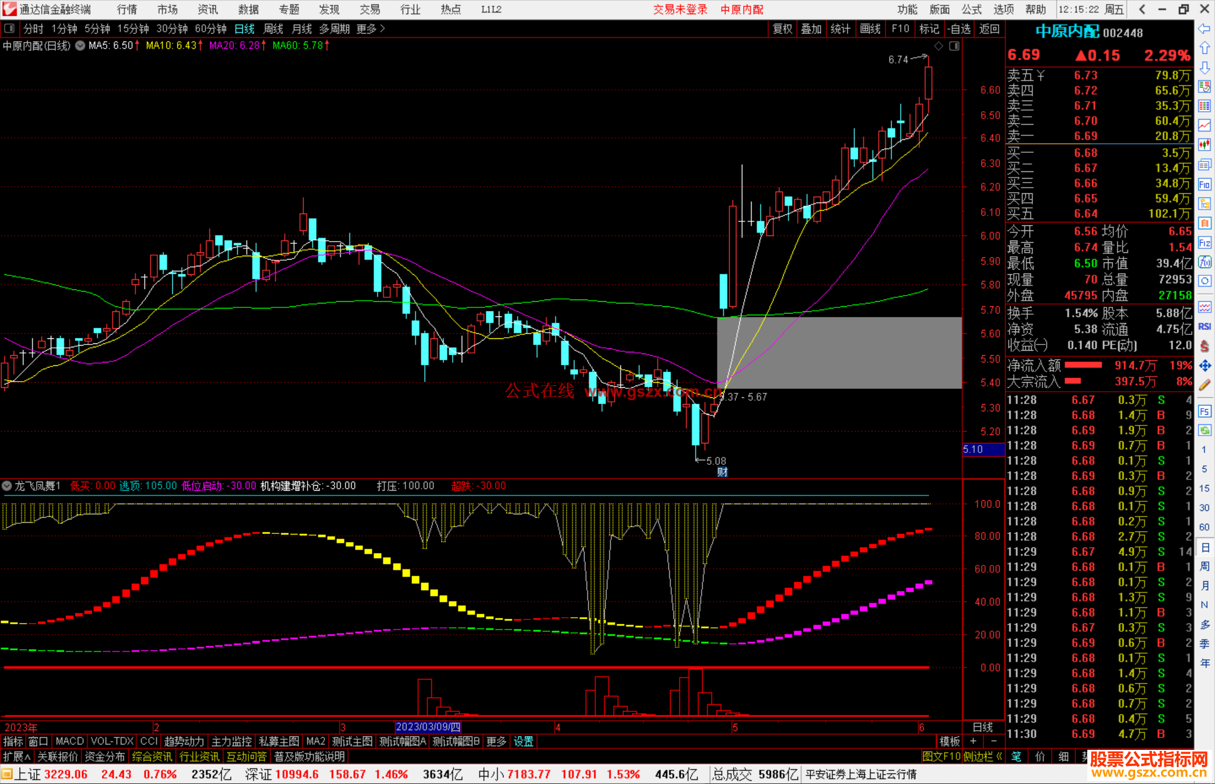Open the f(x) formula icon
Screen dimensions: 1215x784
pyautogui.click(x=1204, y=262)
